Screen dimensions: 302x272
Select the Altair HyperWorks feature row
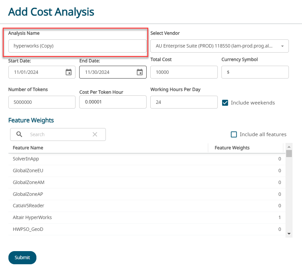pos(32,217)
